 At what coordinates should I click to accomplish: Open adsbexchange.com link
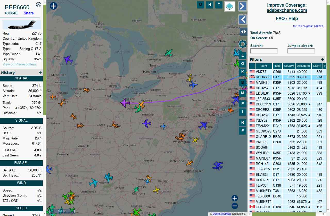point(287,10)
